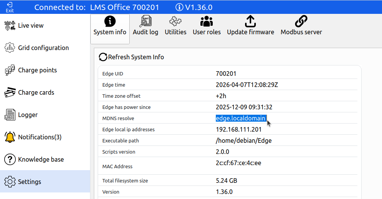
Task: Click V1.36.0 version text in header
Action: coord(199,7)
